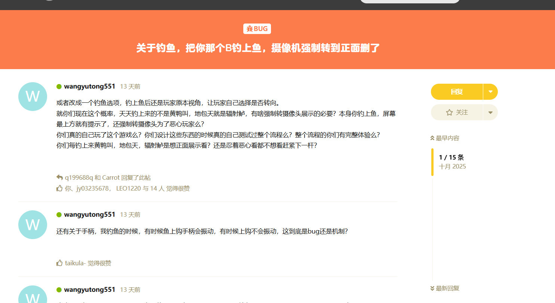Open first wangyutong551 avatar circle
555x303 pixels.
[x=33, y=96]
